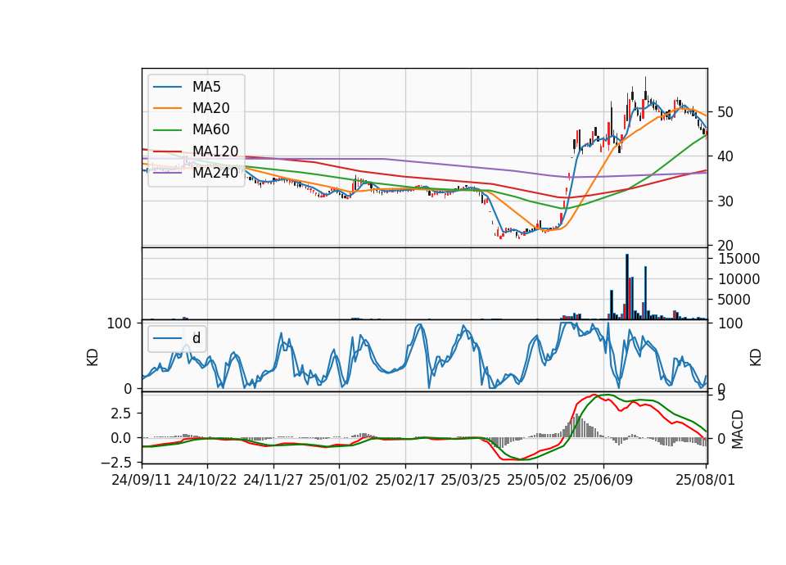Click the 25/02/17 date label
This screenshot has width=786, height=565.
point(405,480)
